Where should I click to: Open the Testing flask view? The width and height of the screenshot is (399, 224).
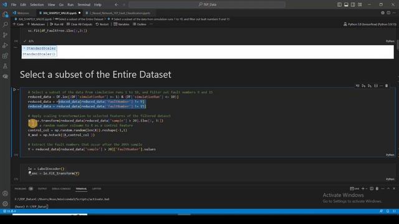pos(5,66)
